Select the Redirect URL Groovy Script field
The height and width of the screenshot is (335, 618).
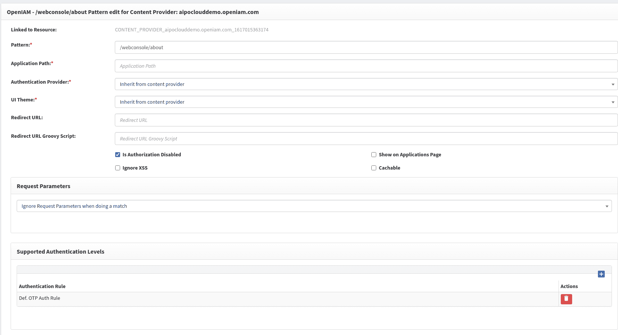click(366, 139)
